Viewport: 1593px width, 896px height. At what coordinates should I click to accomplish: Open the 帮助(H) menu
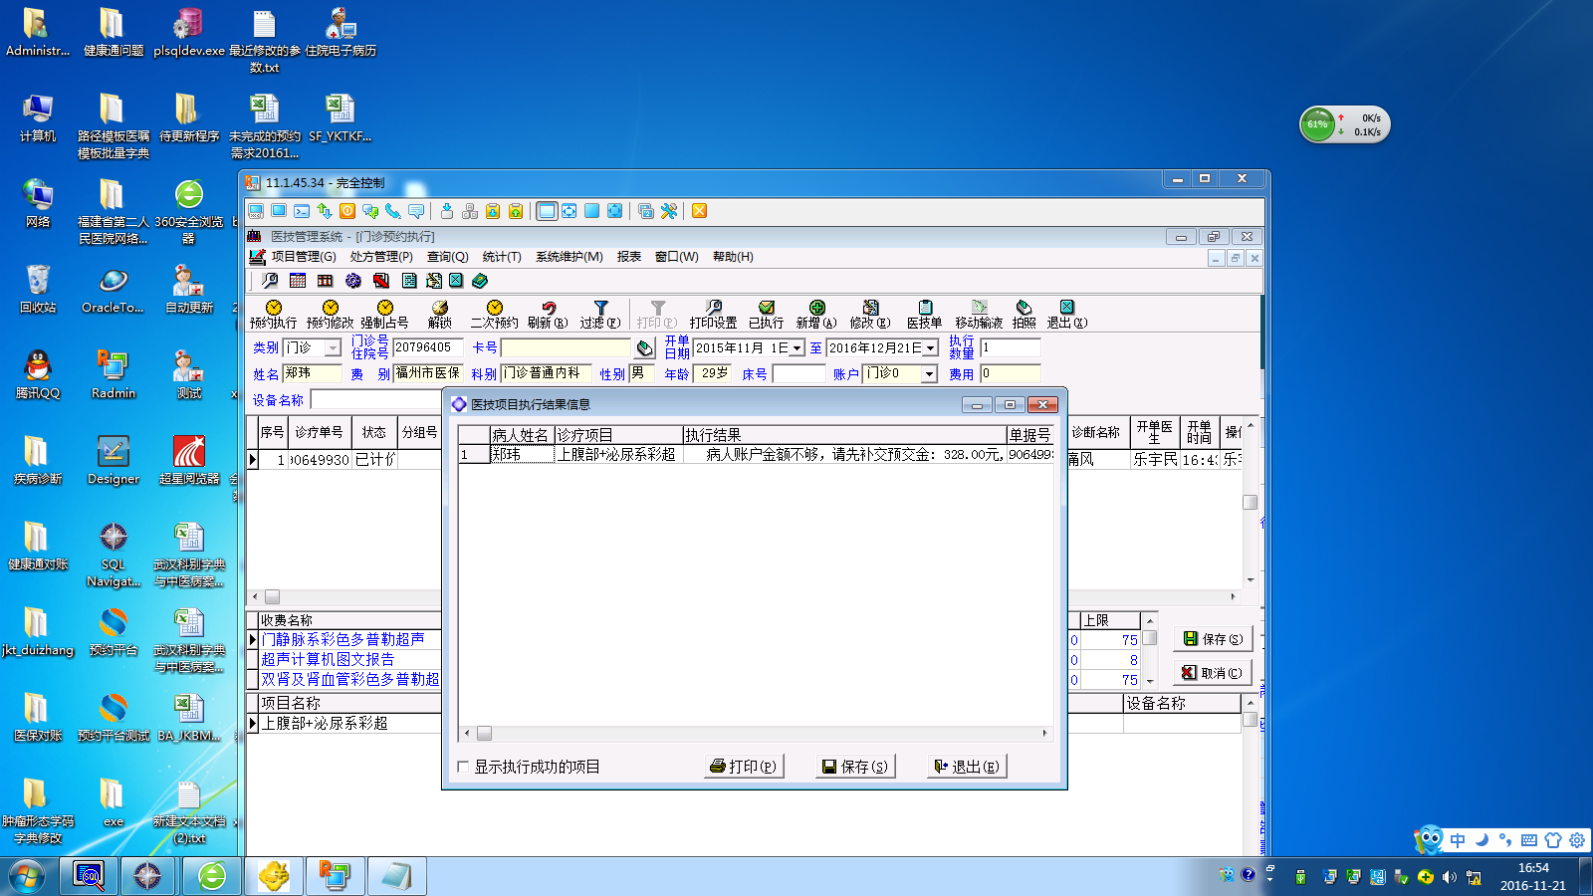tap(733, 257)
